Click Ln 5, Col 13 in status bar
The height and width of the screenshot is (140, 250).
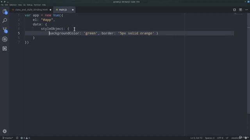point(196,138)
